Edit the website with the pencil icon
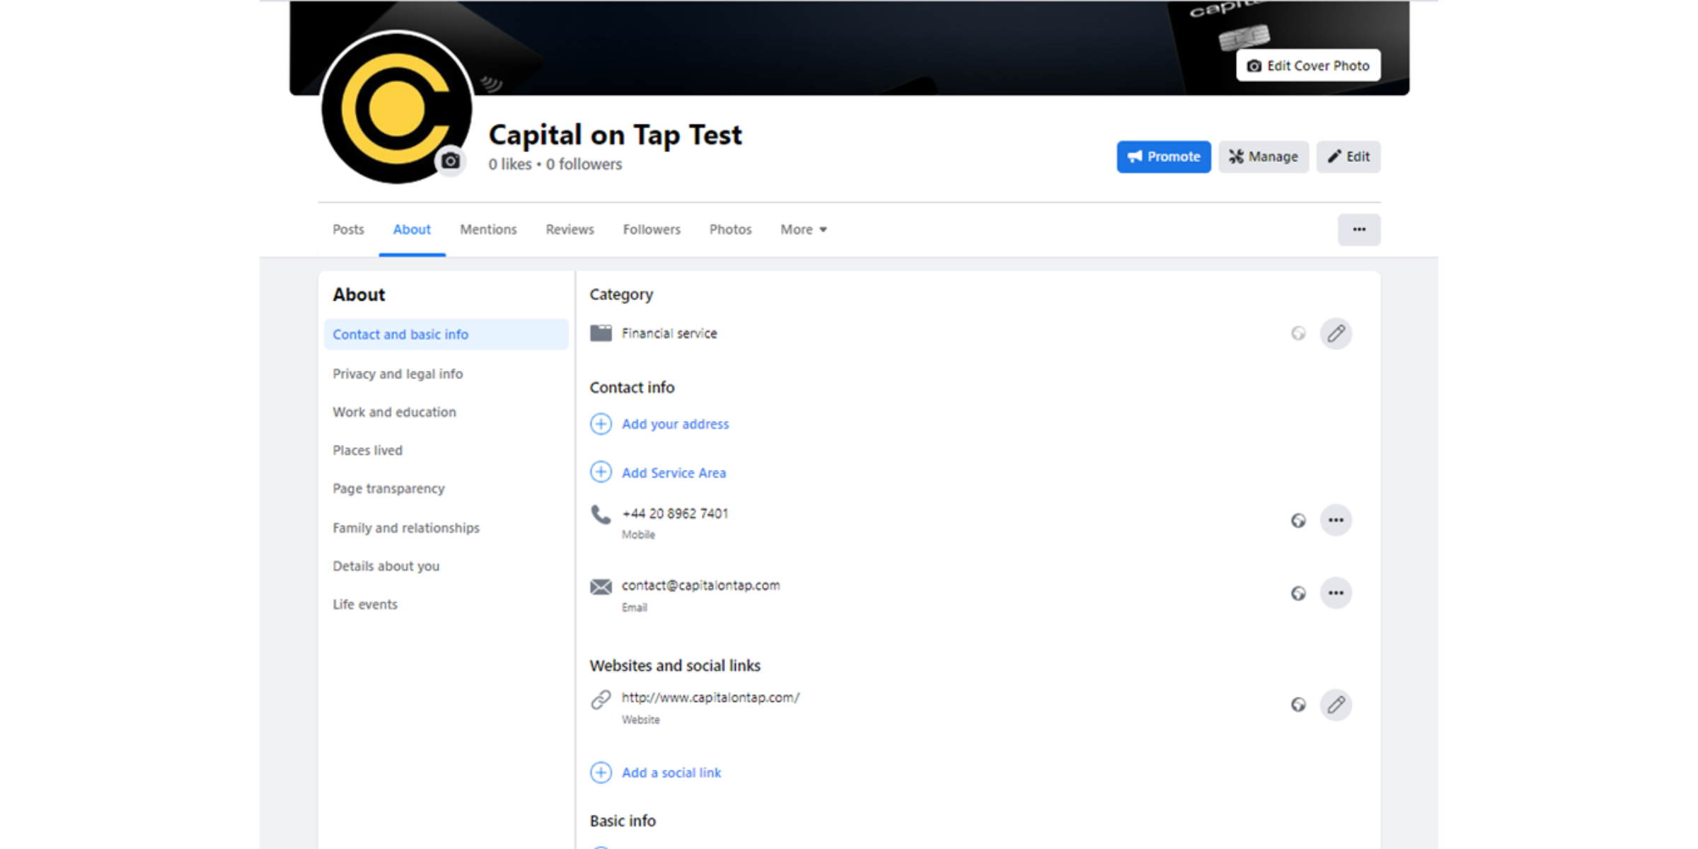 point(1336,705)
